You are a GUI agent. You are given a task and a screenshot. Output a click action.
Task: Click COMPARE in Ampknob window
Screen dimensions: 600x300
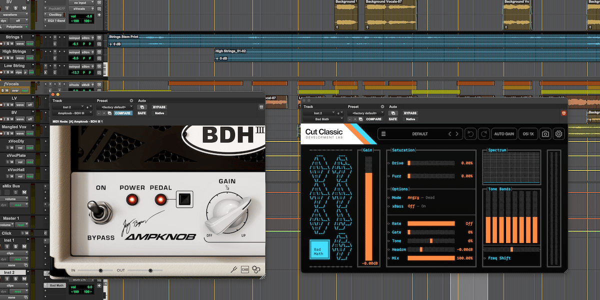point(123,113)
